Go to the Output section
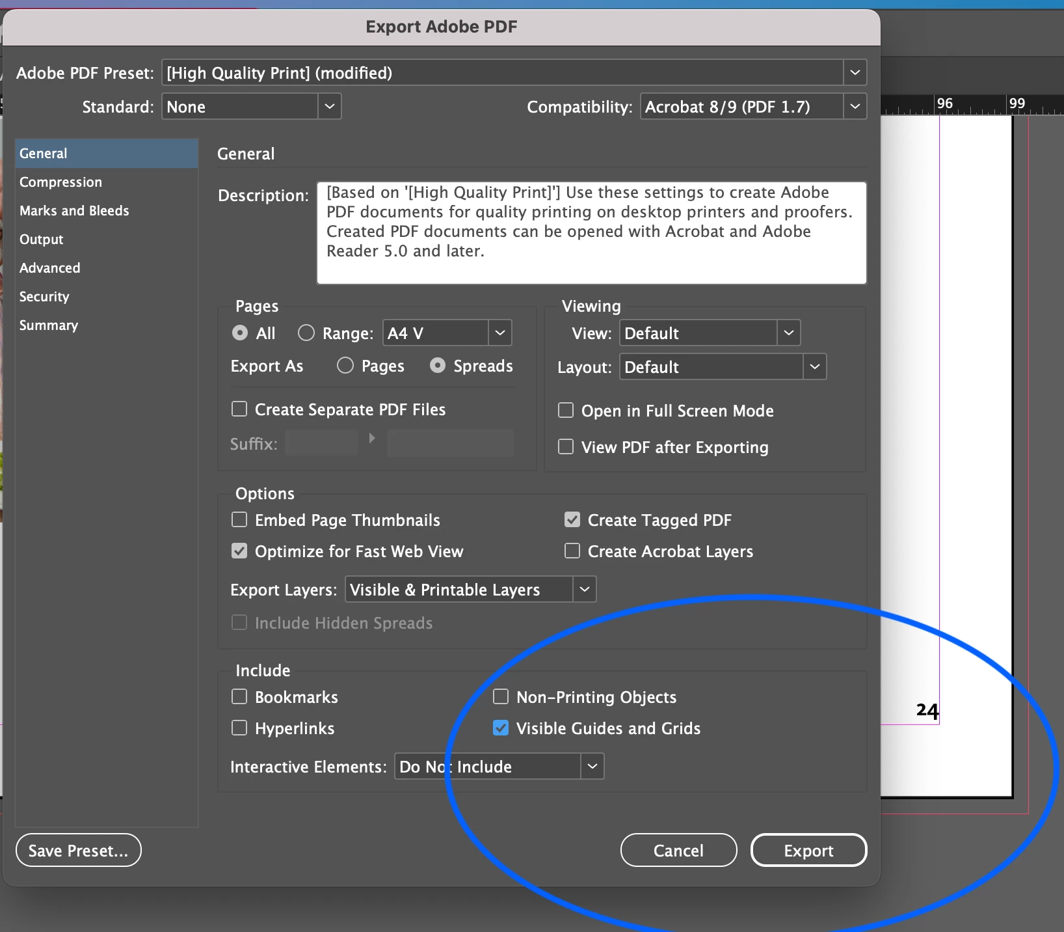The height and width of the screenshot is (932, 1064). [x=106, y=240]
